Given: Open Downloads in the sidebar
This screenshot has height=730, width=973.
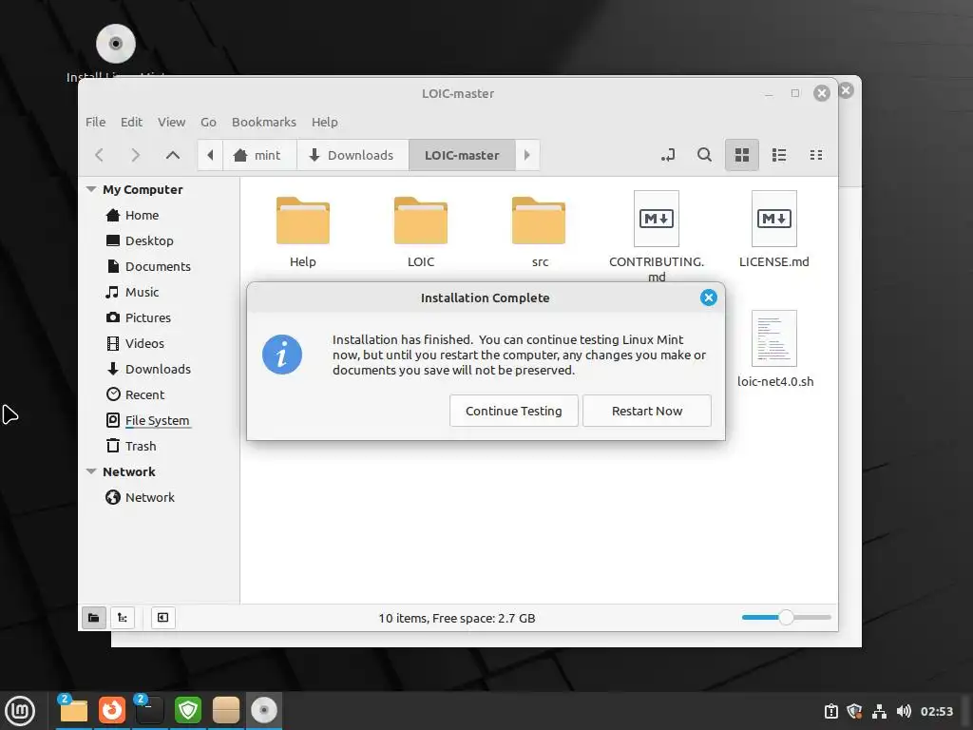Looking at the screenshot, I should [158, 369].
